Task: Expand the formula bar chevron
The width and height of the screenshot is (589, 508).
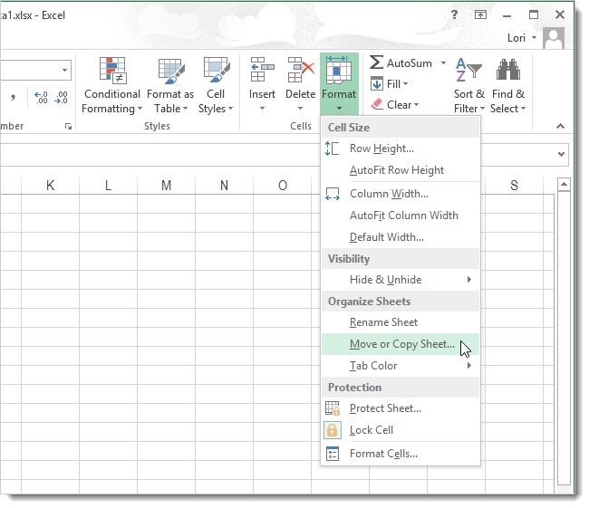Action: (561, 154)
